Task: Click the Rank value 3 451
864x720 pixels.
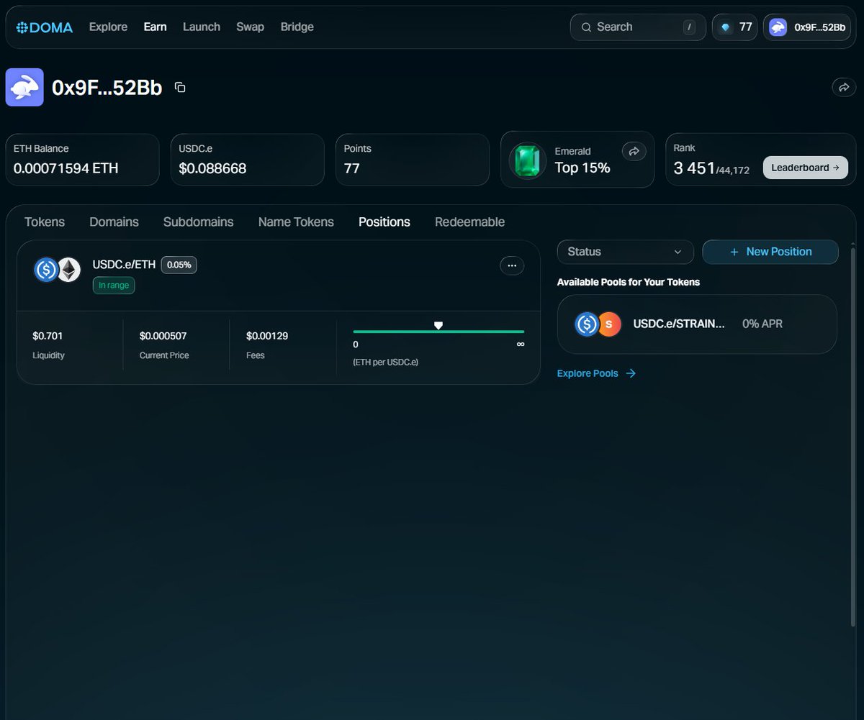Action: tap(694, 168)
